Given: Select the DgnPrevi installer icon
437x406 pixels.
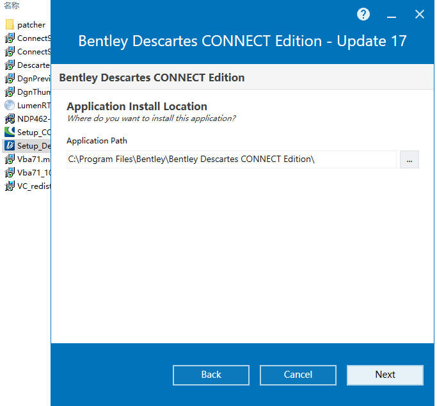Looking at the screenshot, I should click(10, 78).
